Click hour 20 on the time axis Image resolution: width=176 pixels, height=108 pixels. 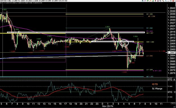coord(81,104)
